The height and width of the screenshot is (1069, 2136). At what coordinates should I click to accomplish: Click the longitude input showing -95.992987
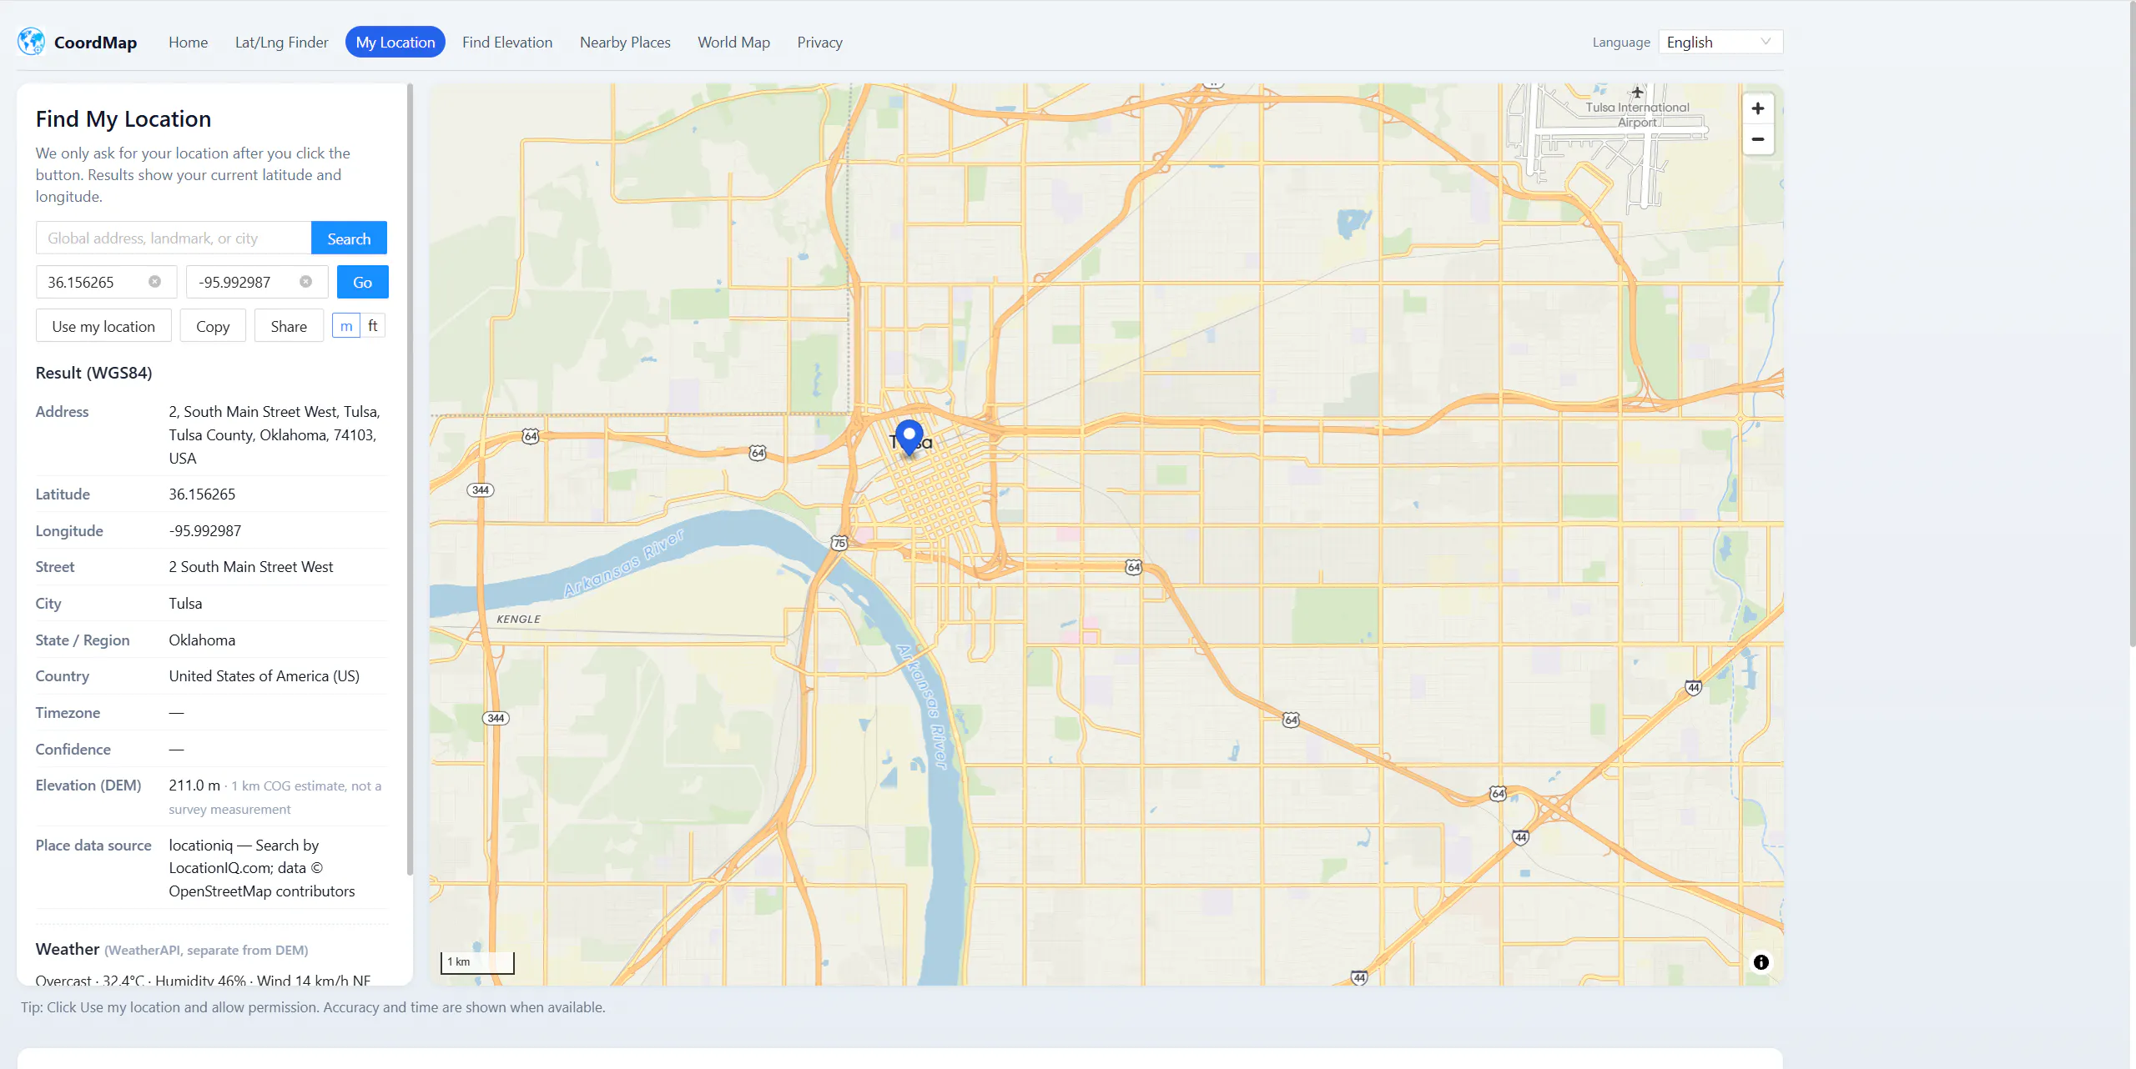(x=257, y=282)
